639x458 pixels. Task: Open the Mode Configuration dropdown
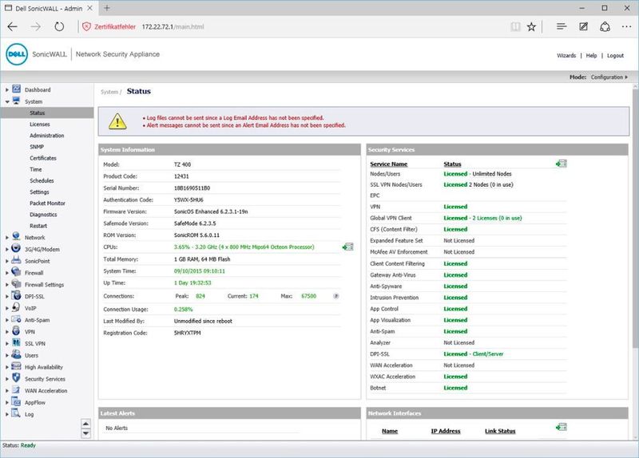609,77
